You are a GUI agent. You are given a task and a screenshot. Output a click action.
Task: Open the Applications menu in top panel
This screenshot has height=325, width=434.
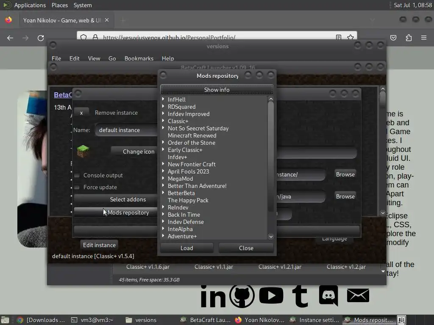(x=30, y=5)
